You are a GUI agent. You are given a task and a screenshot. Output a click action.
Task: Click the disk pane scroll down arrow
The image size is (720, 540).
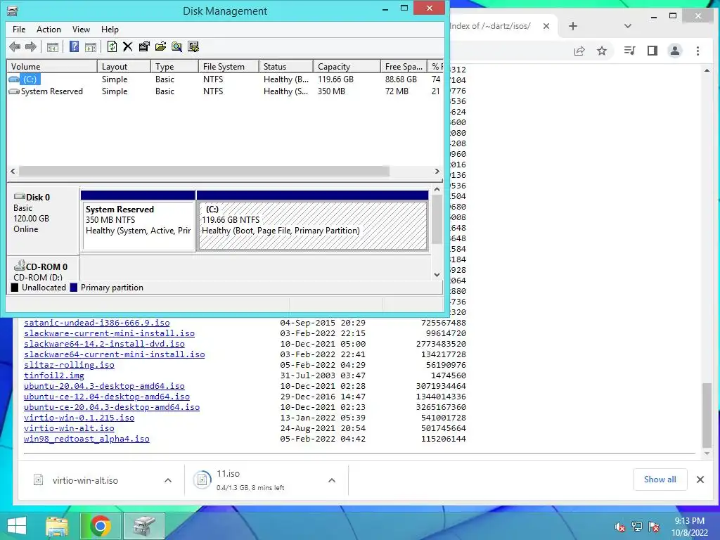click(437, 275)
